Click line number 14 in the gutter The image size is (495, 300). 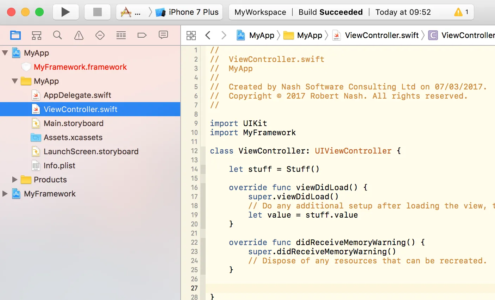tap(194, 169)
